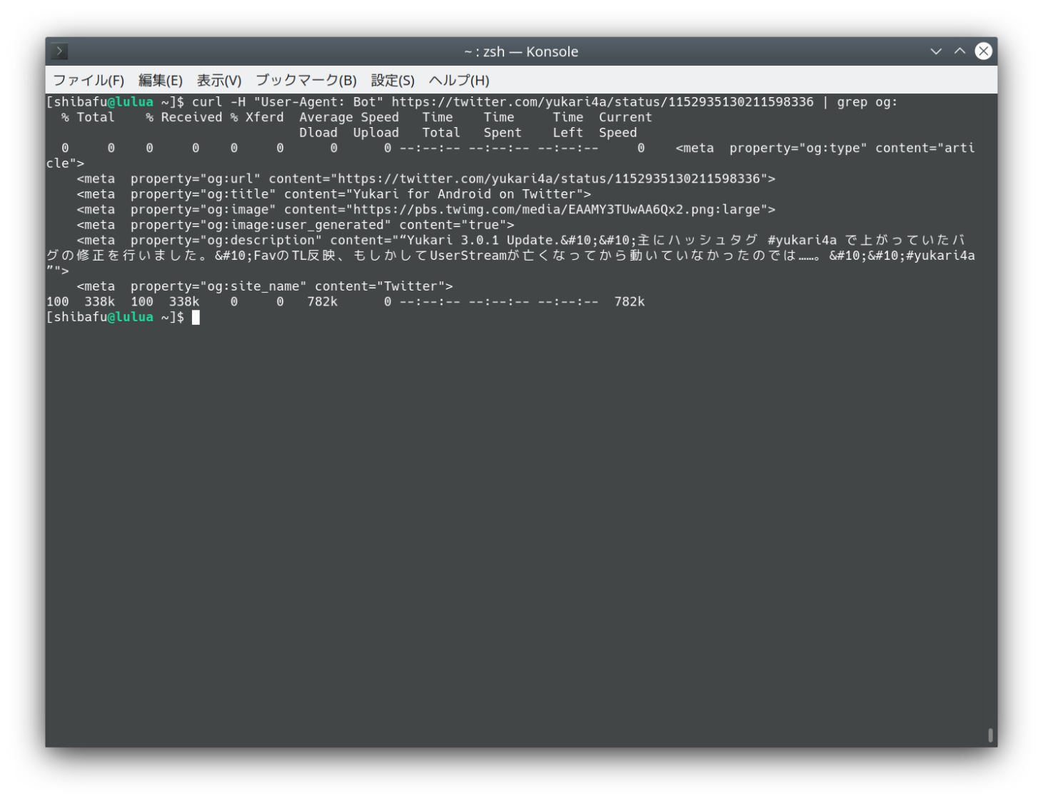Open the ヘルプ(H) menu
The image size is (1043, 801).
pos(458,81)
